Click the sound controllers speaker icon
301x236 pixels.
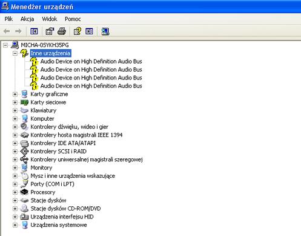click(x=24, y=127)
